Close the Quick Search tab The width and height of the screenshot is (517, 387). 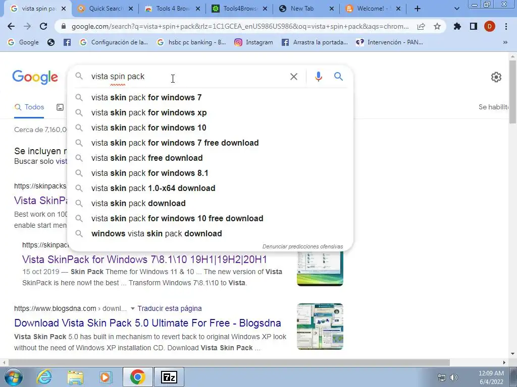131,9
